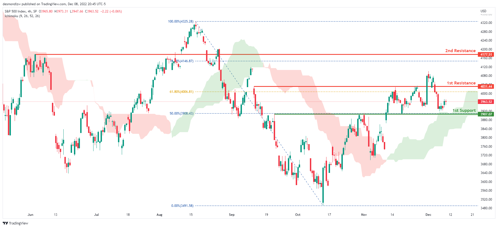Viewport: 498px width, 228px height.
Task: Click the change value −2.22 (−0.06%)
Action: tap(111, 11)
